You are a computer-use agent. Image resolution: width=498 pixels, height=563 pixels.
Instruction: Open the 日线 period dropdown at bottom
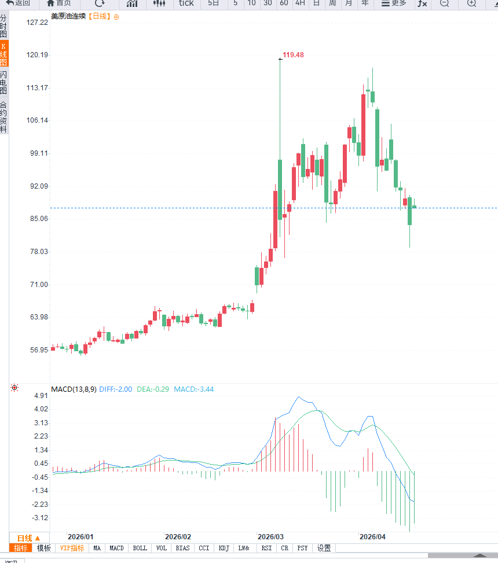coord(29,538)
